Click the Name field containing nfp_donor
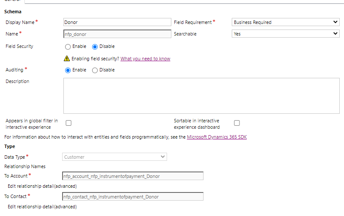 (x=117, y=34)
